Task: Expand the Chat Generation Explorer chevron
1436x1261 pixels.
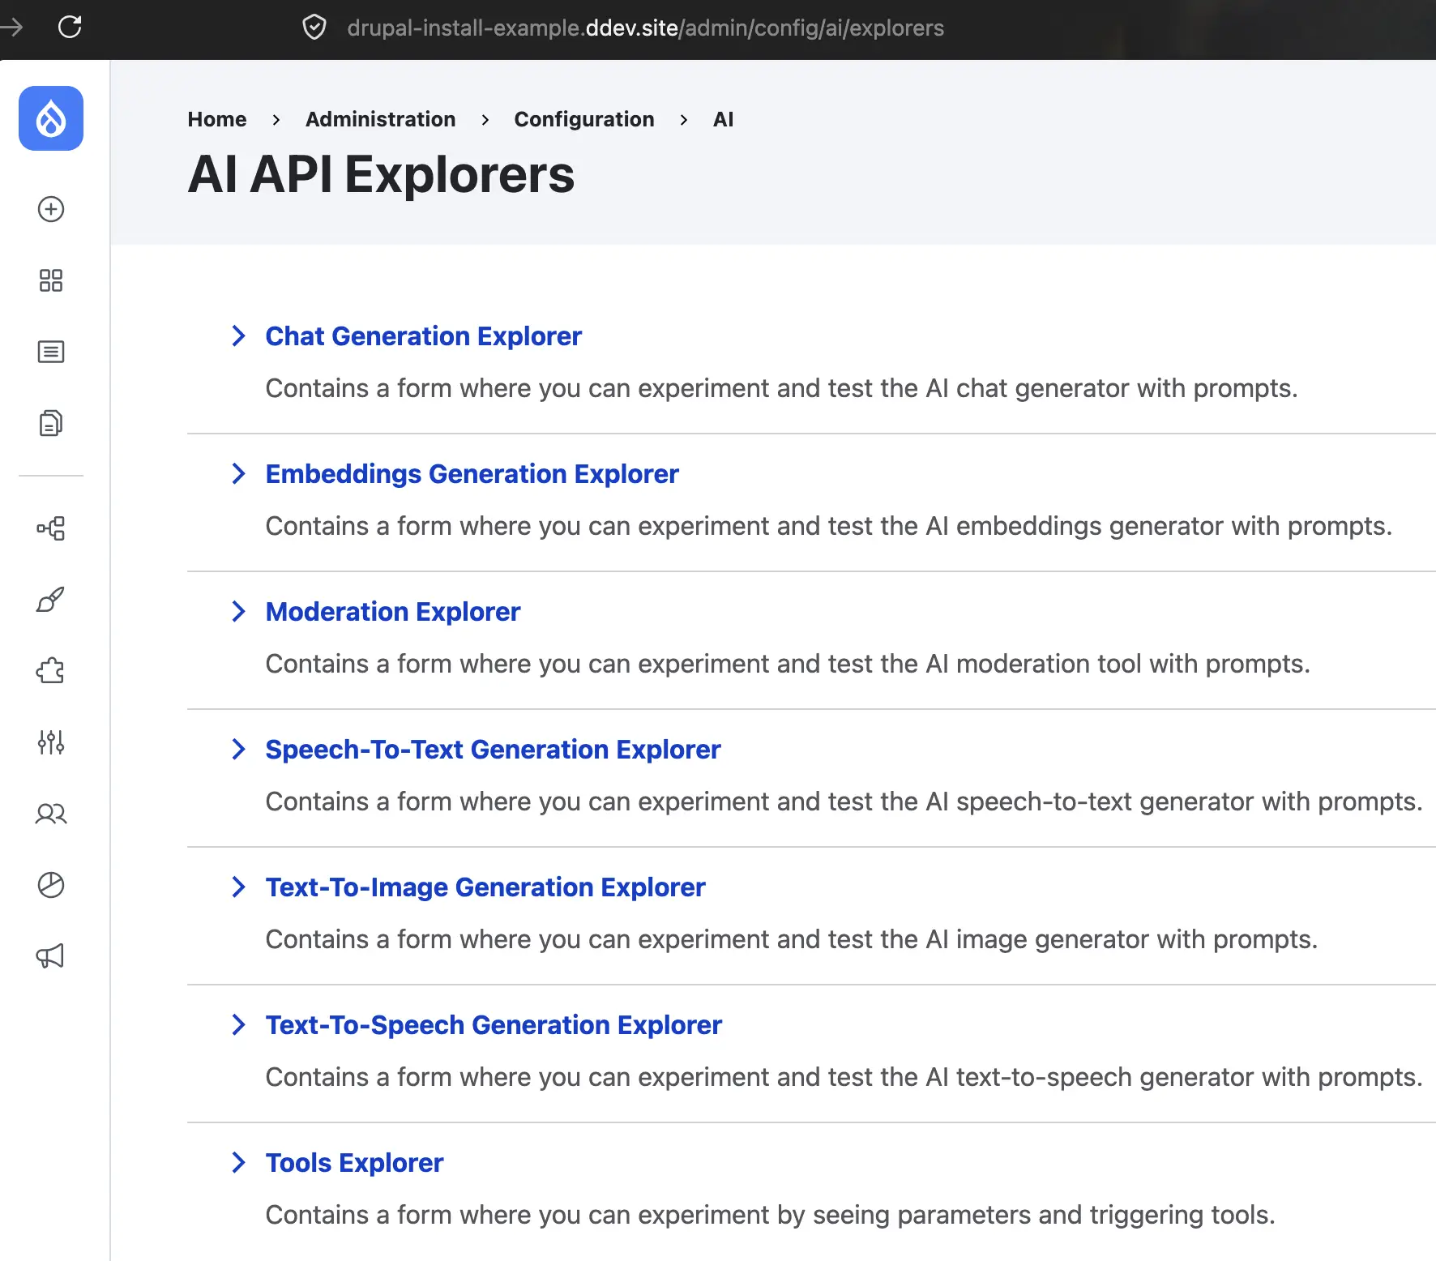Action: [x=238, y=336]
